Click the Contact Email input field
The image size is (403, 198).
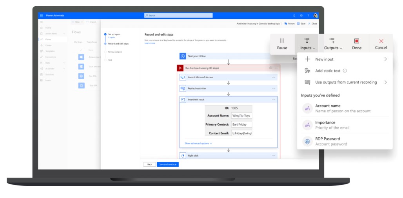241,133
